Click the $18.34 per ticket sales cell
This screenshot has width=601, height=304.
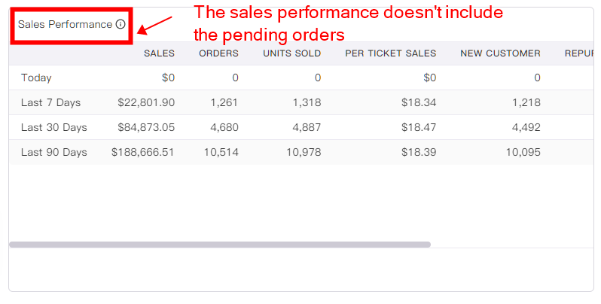coord(419,102)
